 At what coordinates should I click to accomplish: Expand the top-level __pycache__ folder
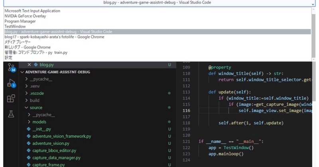[x=41, y=79]
